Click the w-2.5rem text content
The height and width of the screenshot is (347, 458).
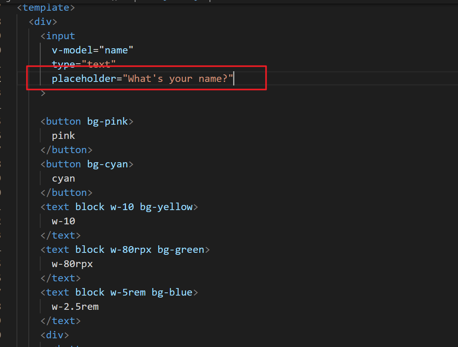point(75,306)
